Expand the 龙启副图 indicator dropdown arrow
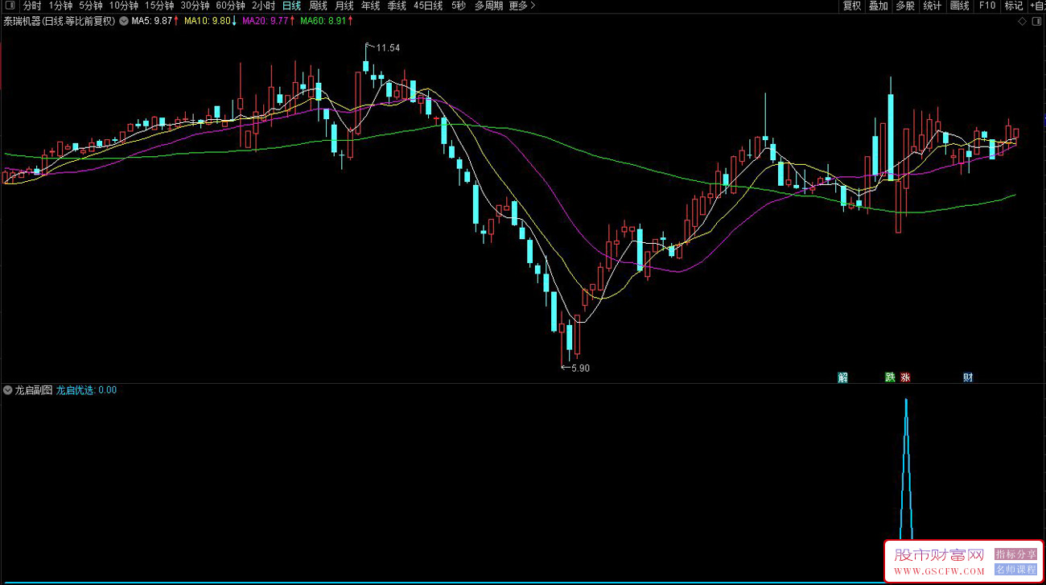 click(8, 390)
